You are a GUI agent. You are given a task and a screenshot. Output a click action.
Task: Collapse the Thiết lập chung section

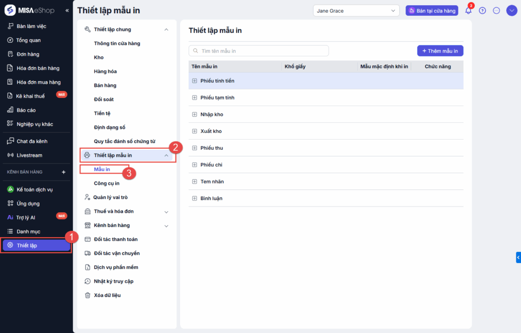[x=166, y=29]
